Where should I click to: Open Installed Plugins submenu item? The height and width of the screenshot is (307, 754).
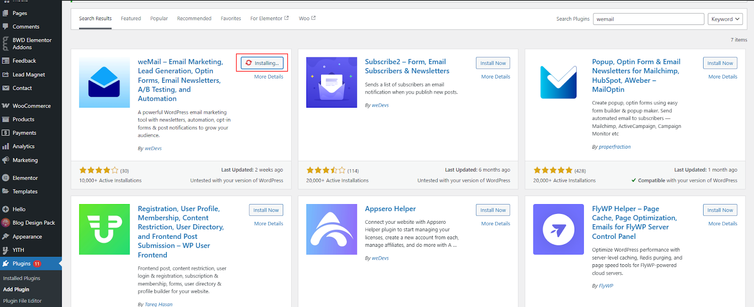click(x=22, y=278)
